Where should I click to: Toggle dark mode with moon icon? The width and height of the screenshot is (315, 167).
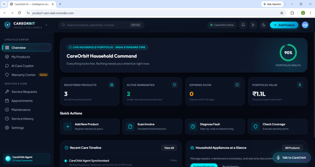(263, 25)
